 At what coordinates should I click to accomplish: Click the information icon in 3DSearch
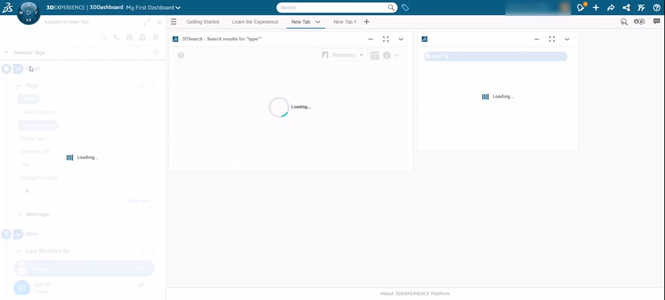pyautogui.click(x=387, y=55)
